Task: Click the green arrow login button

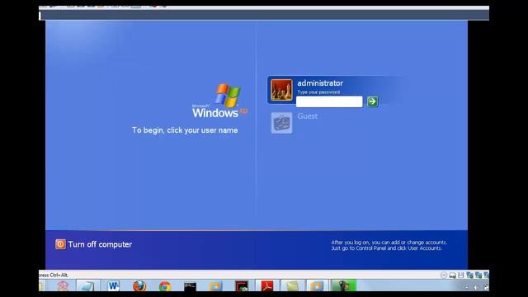Action: [x=372, y=101]
